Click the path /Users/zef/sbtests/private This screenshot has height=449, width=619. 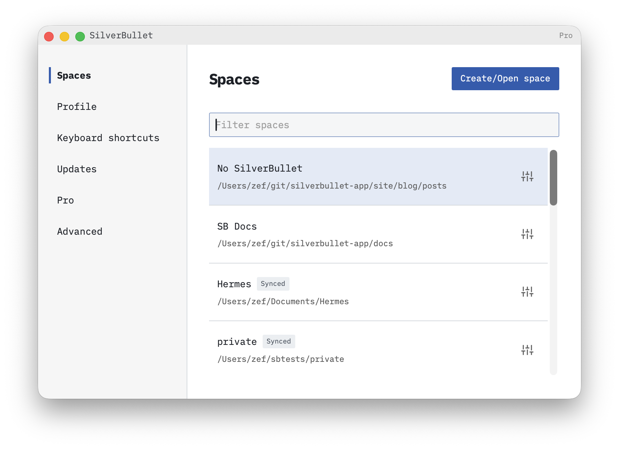281,359
